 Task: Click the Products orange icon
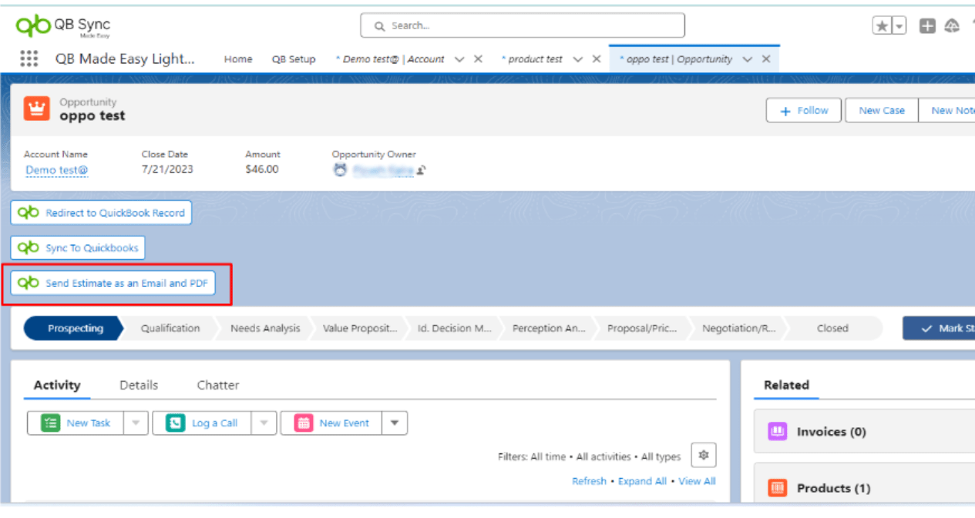tap(777, 487)
